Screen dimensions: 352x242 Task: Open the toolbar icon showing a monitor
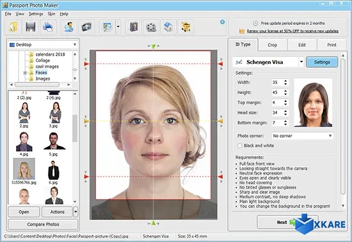[x=108, y=27]
